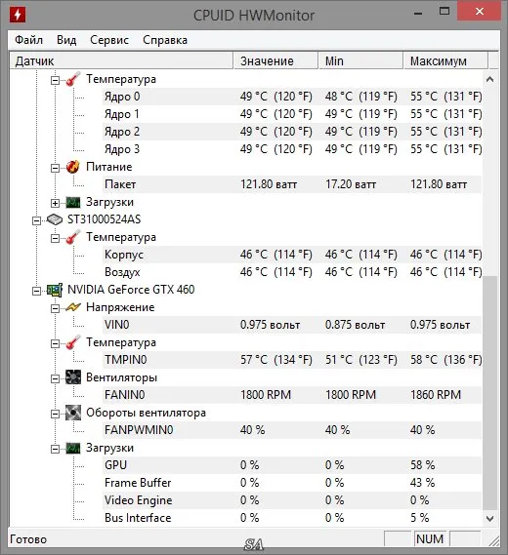The image size is (508, 555).
Task: Collapse the Питание section
Action: 55,168
